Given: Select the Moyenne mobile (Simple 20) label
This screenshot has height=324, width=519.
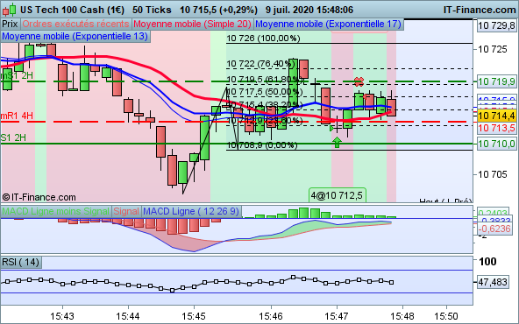Looking at the screenshot, I should pos(192,25).
